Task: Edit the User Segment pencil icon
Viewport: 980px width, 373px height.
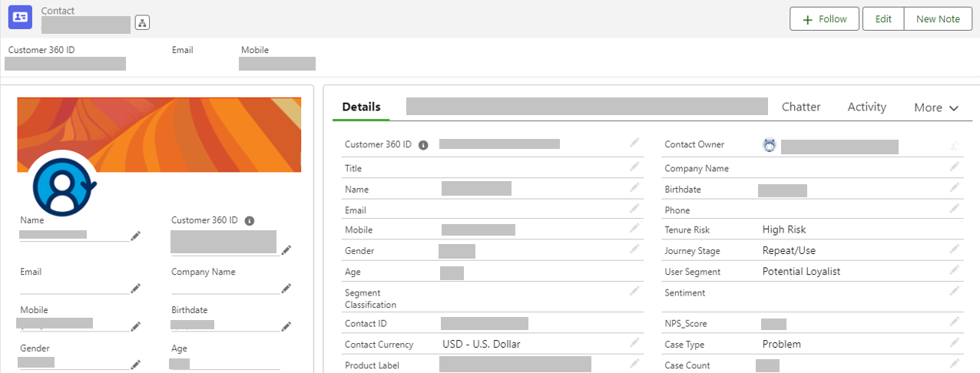Action: click(955, 269)
